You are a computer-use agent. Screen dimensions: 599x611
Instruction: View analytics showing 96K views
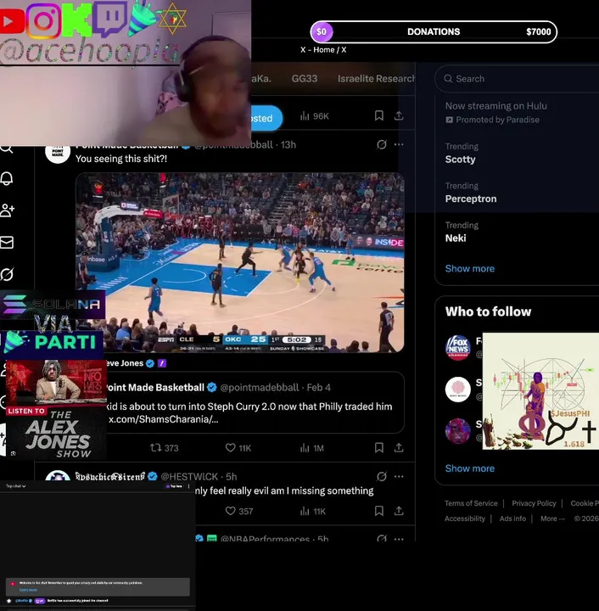pos(314,116)
